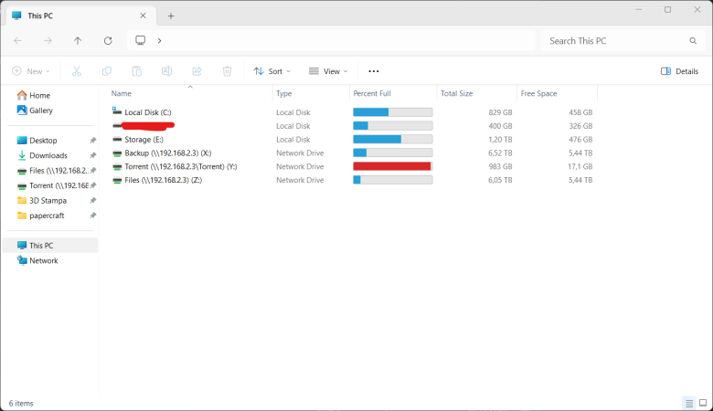This screenshot has width=713, height=411.
Task: Sort by the Percent Full column header
Action: click(x=372, y=93)
